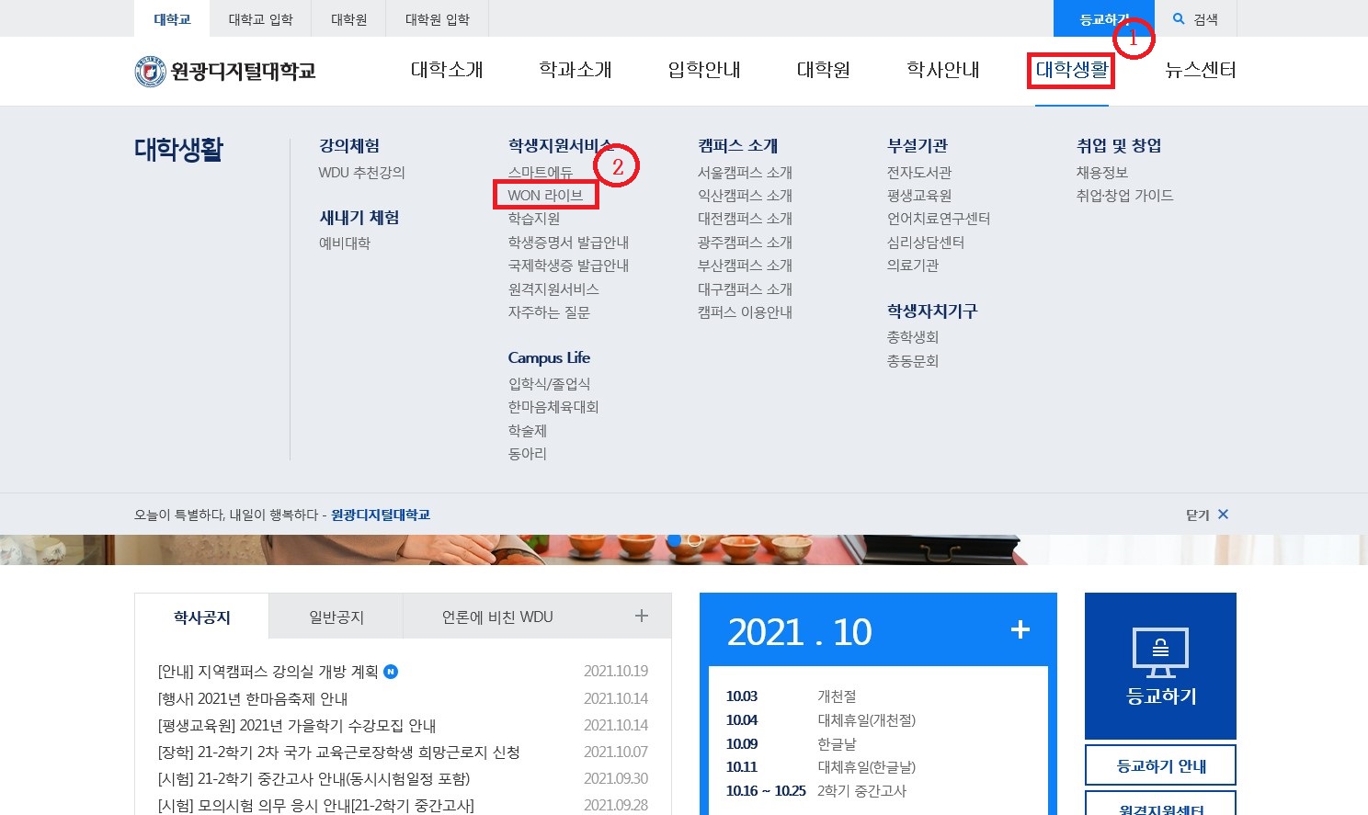Click the blue 등교하기 top button

[1100, 18]
